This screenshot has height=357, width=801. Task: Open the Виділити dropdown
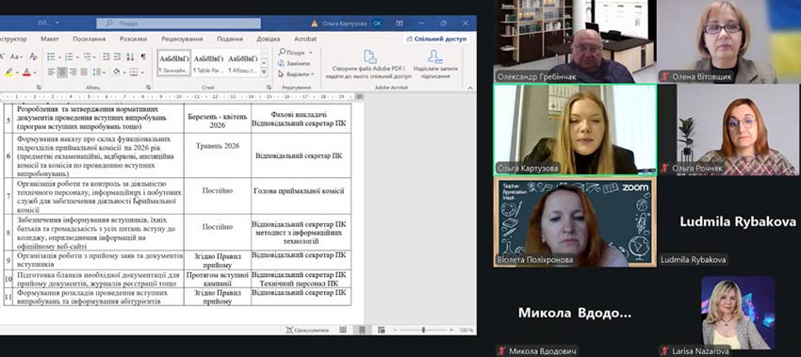click(x=296, y=74)
